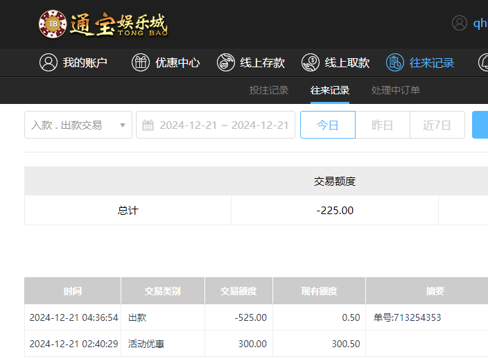Switch to the 处理中订单 tab
This screenshot has width=488, height=359.
[396, 90]
